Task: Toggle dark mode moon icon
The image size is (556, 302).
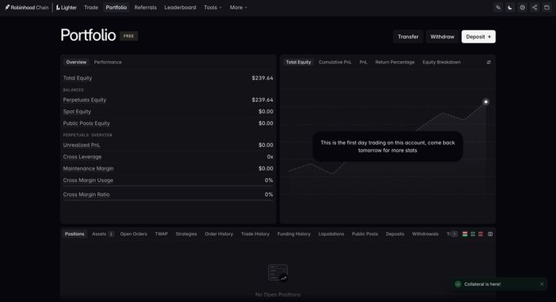Action: (x=510, y=7)
